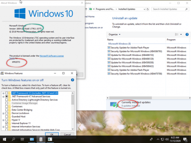
Task: Select the Control Panel taskbar app
Action: point(41,139)
